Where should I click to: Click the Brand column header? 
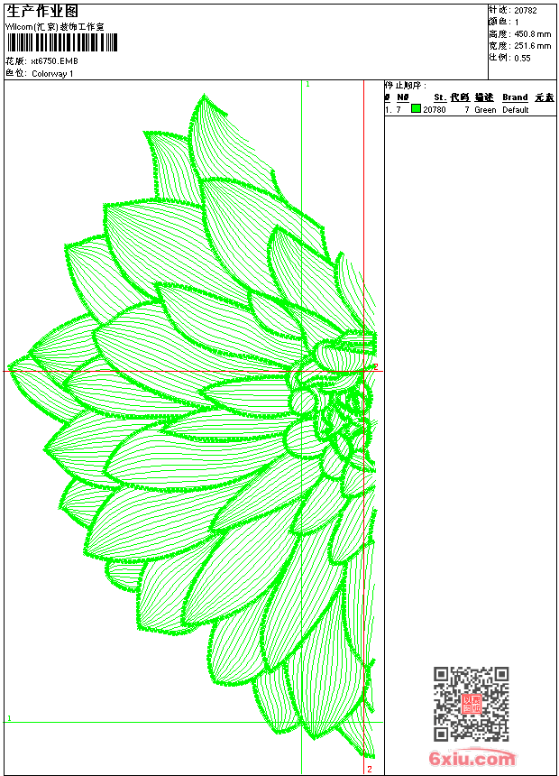[515, 97]
